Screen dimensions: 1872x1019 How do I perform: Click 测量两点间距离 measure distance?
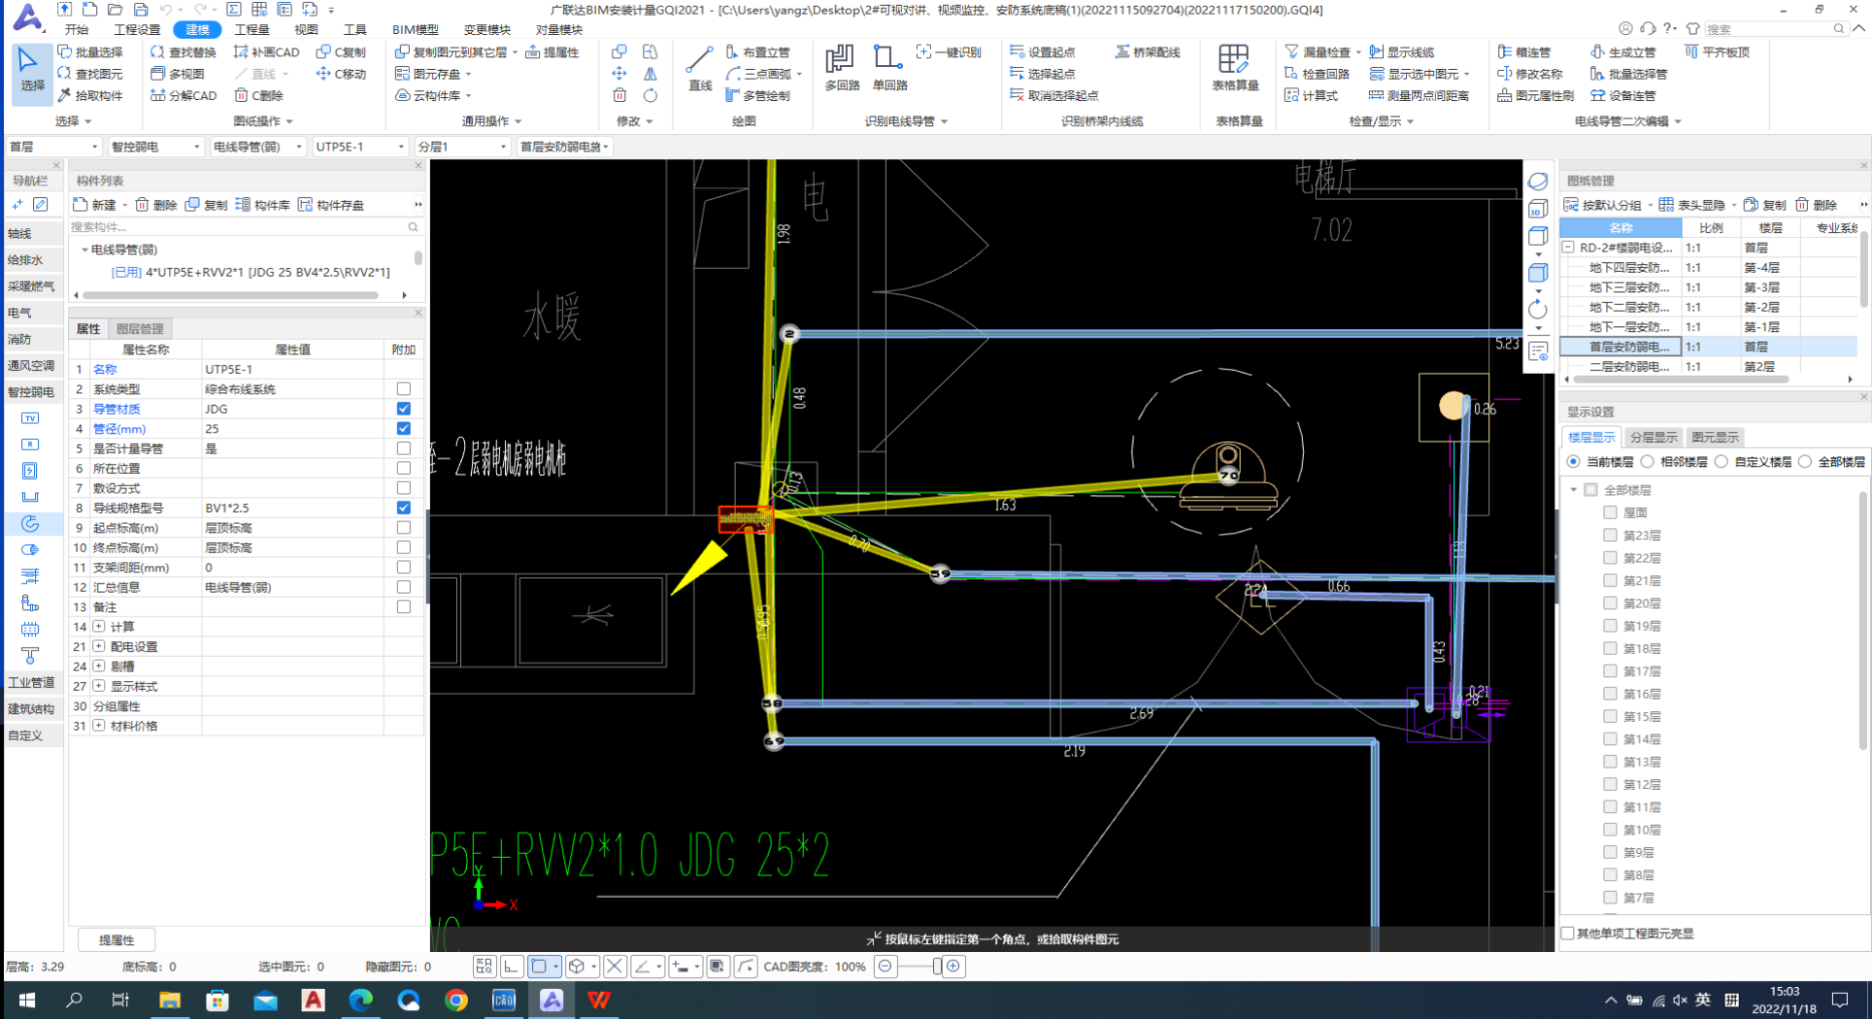tap(1419, 95)
